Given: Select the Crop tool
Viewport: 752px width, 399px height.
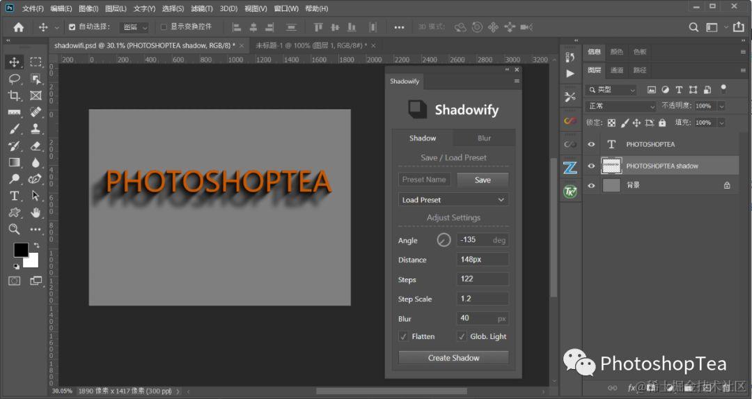Looking at the screenshot, I should point(15,95).
